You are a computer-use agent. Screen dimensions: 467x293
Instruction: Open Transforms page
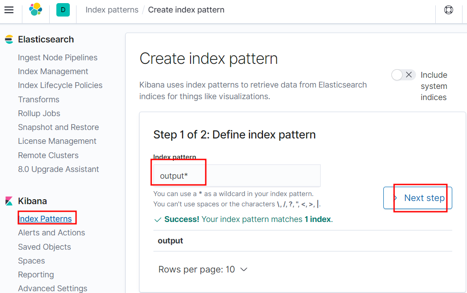pyautogui.click(x=39, y=99)
